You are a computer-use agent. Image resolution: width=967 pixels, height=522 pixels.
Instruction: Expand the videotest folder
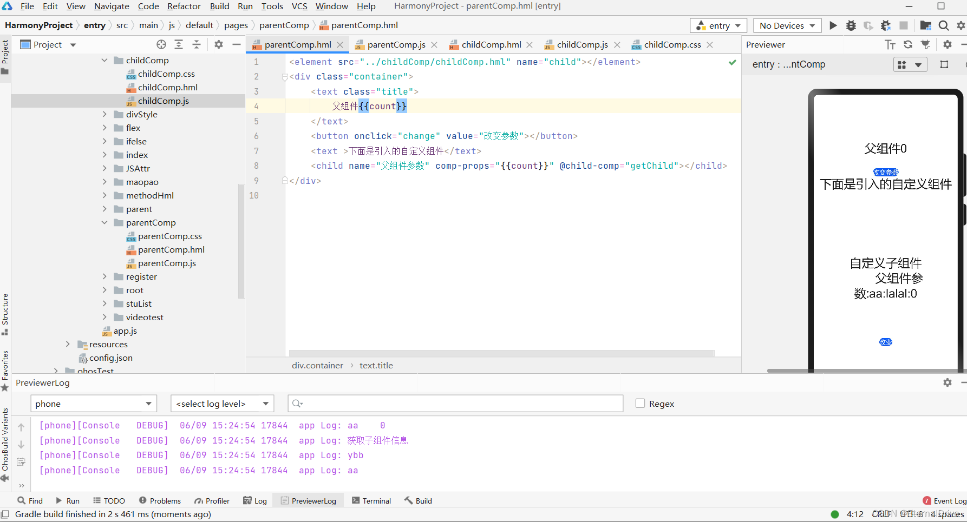pos(104,317)
